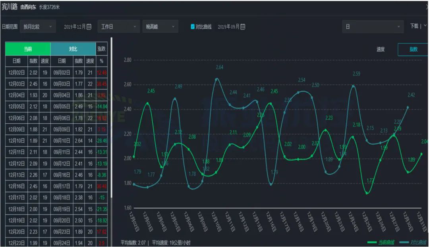Click the chevron arrow next to 下载
Viewport: 429px width, 247px height.
pos(425,25)
